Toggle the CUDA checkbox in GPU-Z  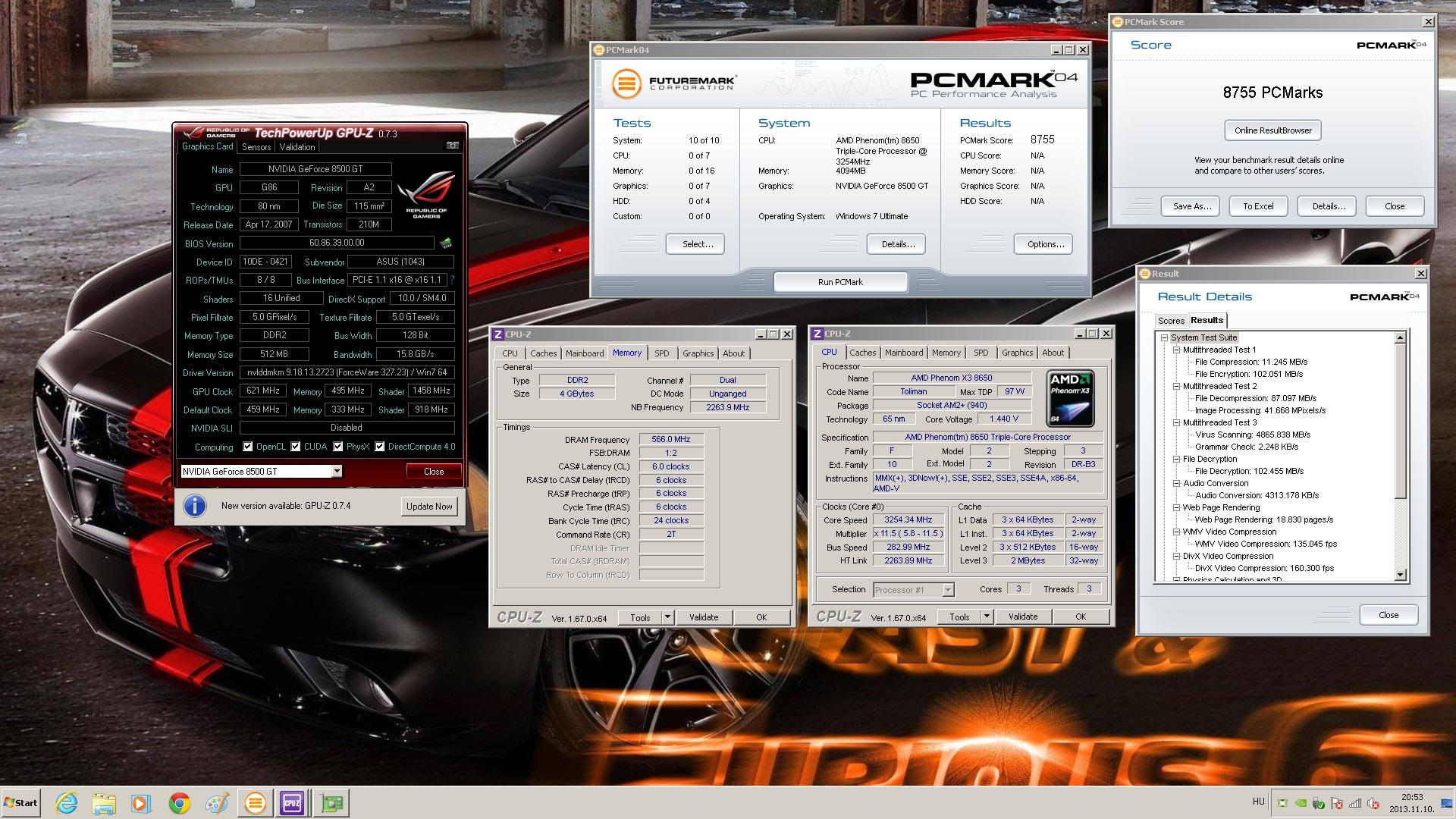(296, 447)
